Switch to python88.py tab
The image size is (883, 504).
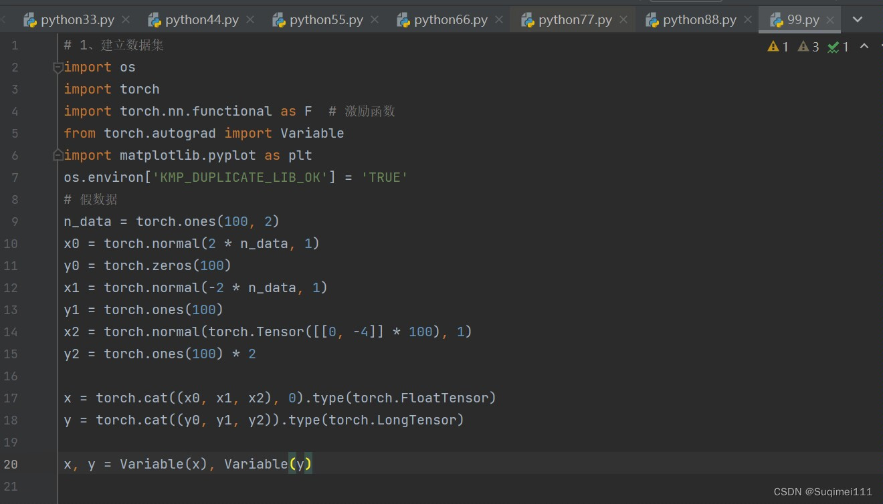click(699, 20)
